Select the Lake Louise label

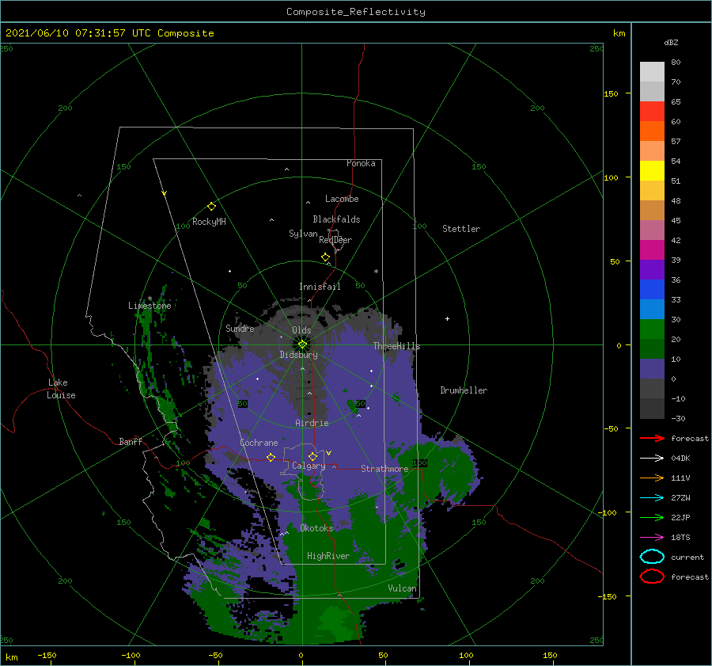pos(61,389)
